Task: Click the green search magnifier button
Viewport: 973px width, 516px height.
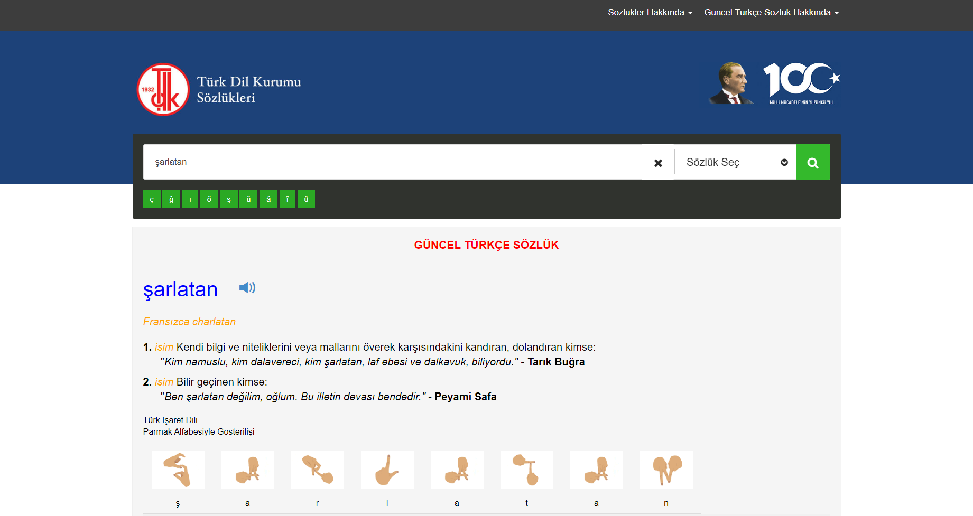Action: [813, 162]
